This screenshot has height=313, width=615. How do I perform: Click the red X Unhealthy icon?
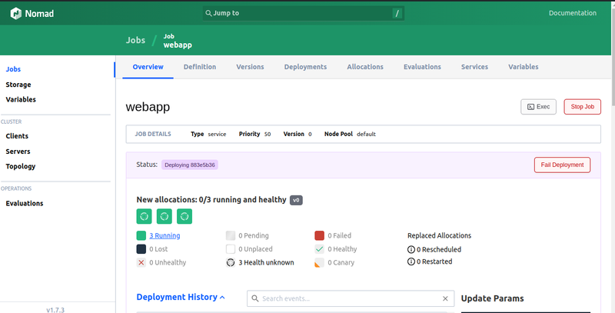[x=141, y=263]
